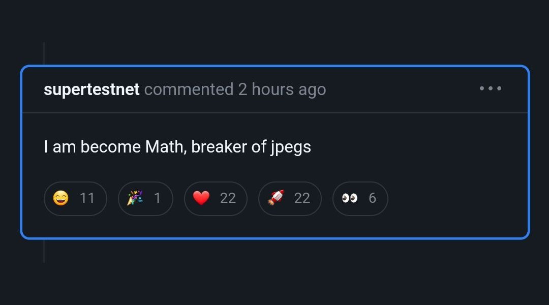Click the timeline line above the comment box
The image size is (549, 305).
click(x=44, y=53)
